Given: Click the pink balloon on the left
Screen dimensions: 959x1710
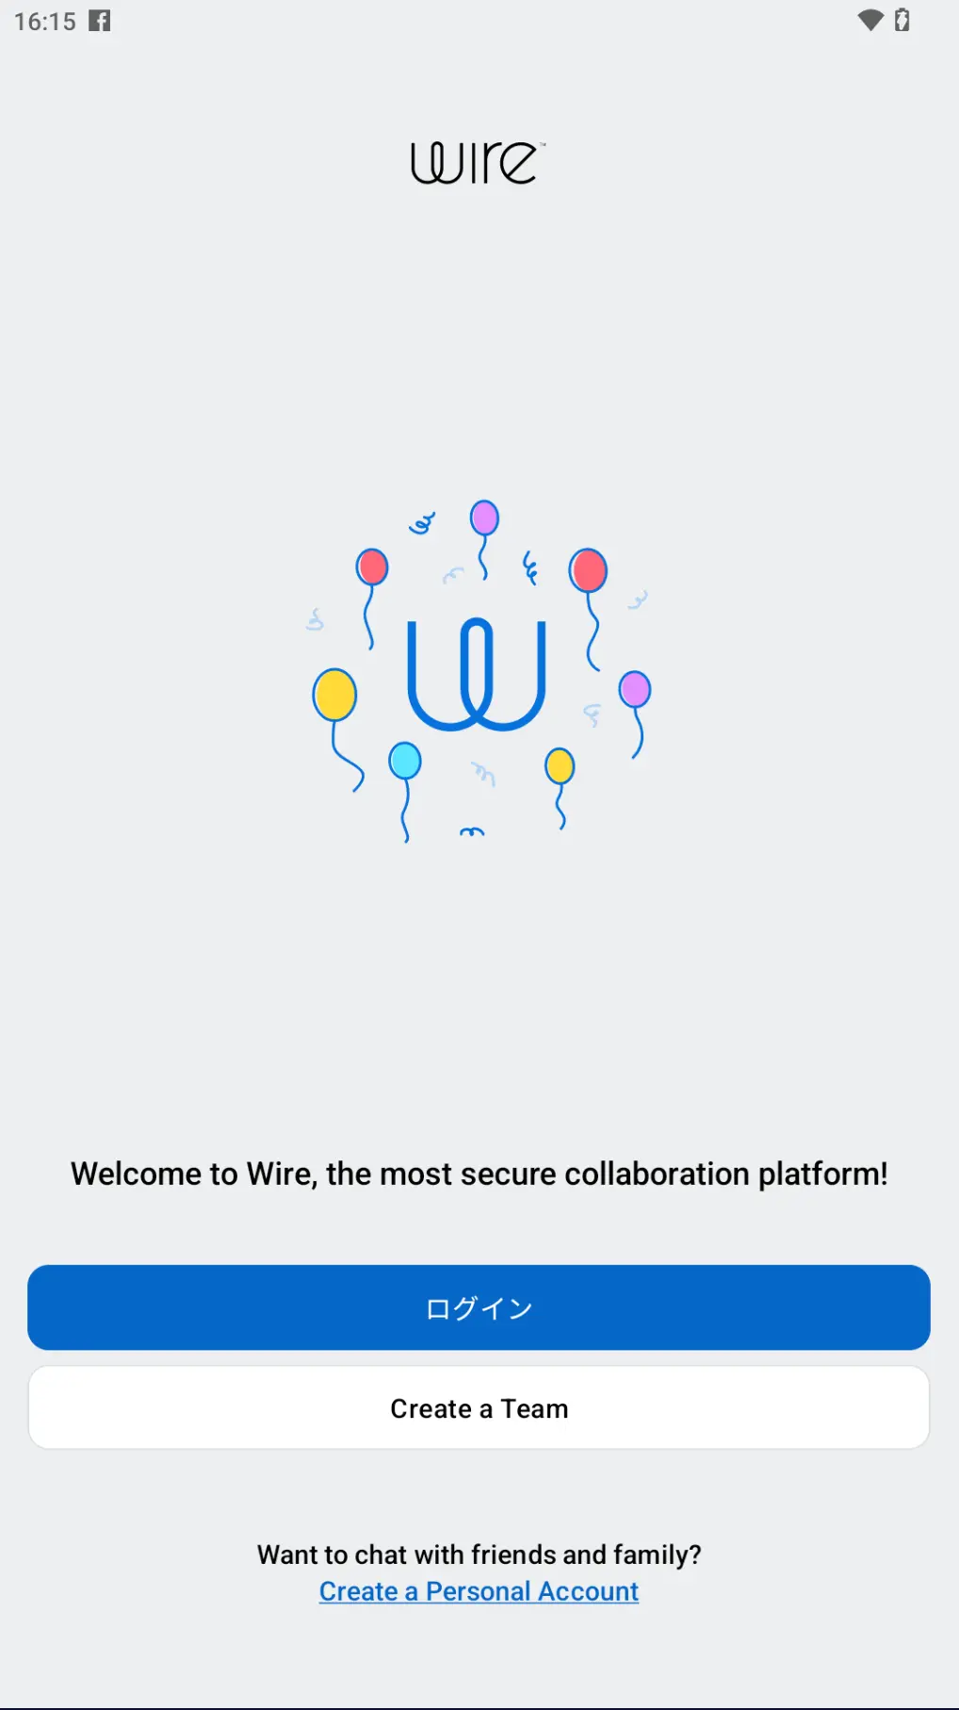Looking at the screenshot, I should [x=371, y=567].
